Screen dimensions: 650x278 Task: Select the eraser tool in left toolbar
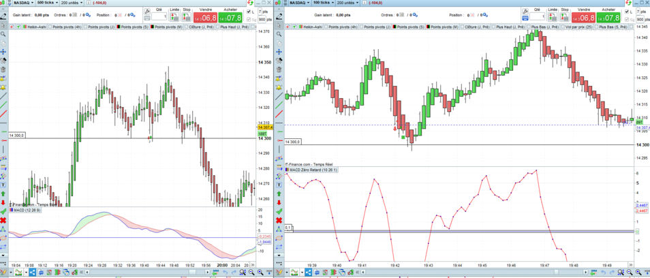[3, 61]
